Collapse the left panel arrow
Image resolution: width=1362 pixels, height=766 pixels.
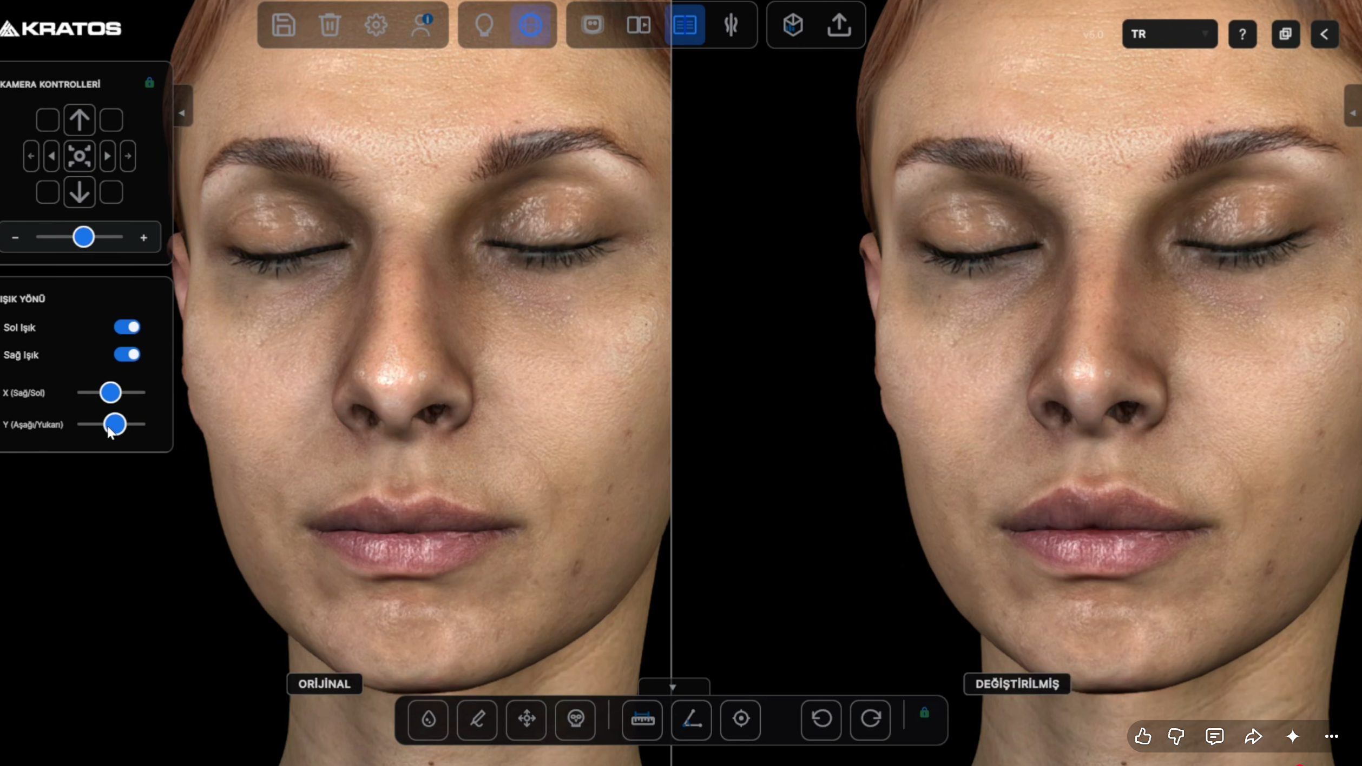(182, 105)
